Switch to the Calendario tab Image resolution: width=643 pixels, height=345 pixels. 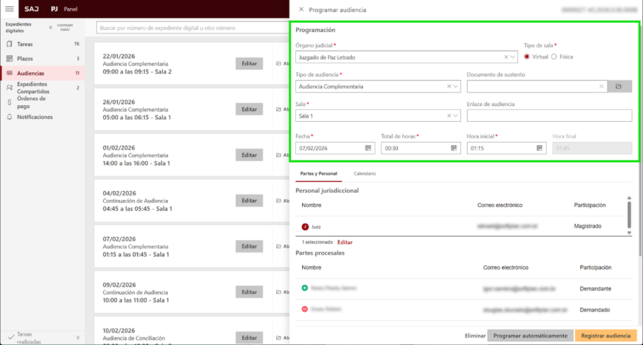pyautogui.click(x=364, y=173)
